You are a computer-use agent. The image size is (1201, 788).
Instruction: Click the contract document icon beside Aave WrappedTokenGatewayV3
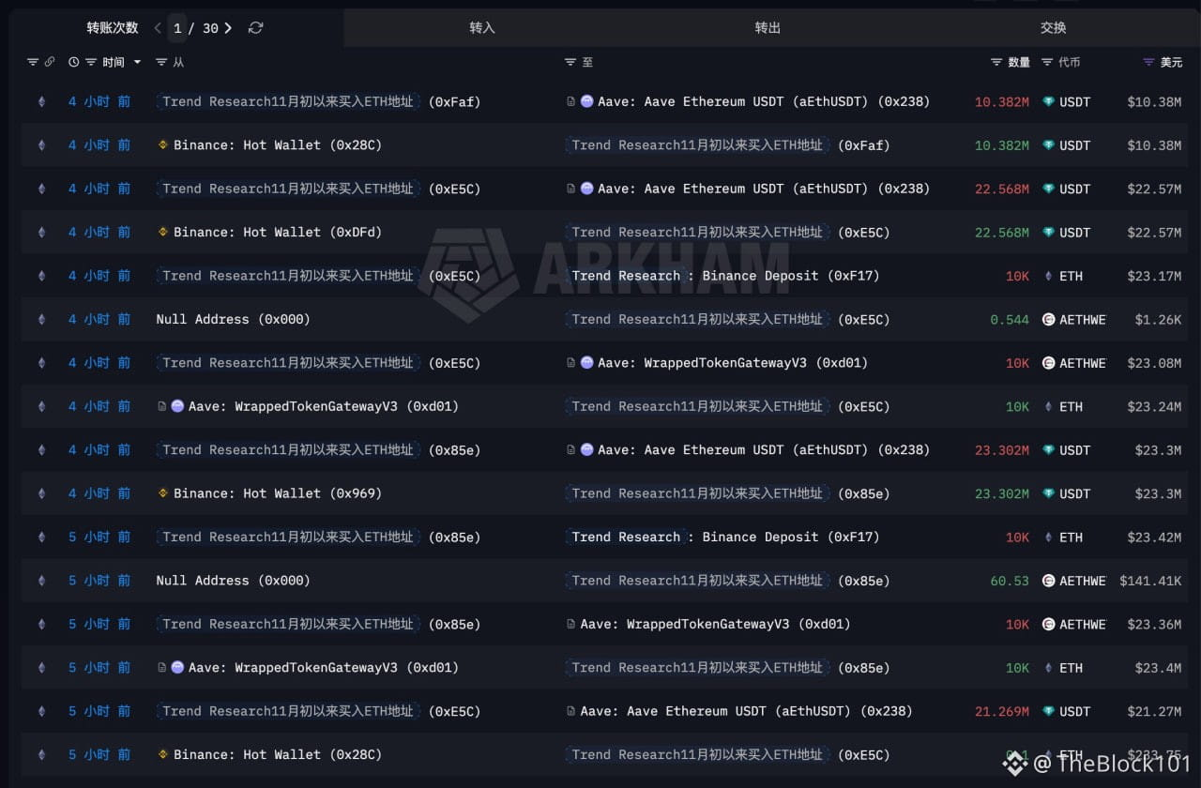pos(572,363)
